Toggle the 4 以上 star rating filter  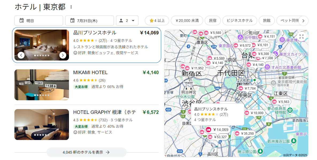(x=157, y=21)
